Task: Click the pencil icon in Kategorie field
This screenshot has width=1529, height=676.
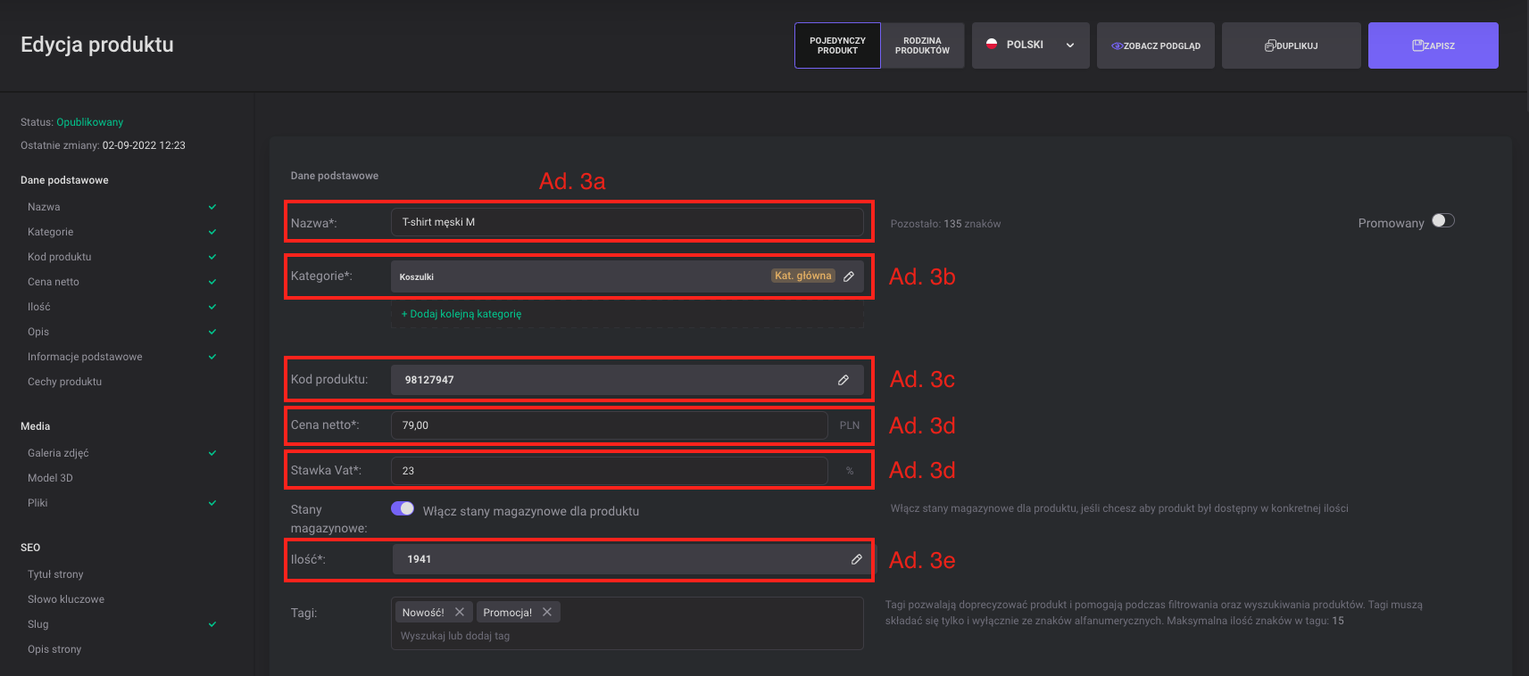Action: coord(849,276)
